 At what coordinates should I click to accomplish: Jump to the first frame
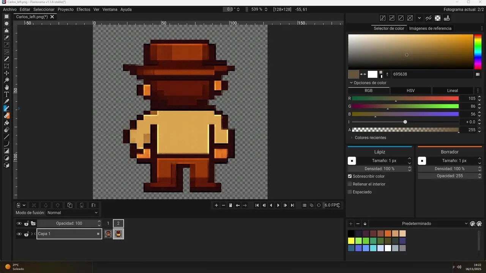click(257, 205)
